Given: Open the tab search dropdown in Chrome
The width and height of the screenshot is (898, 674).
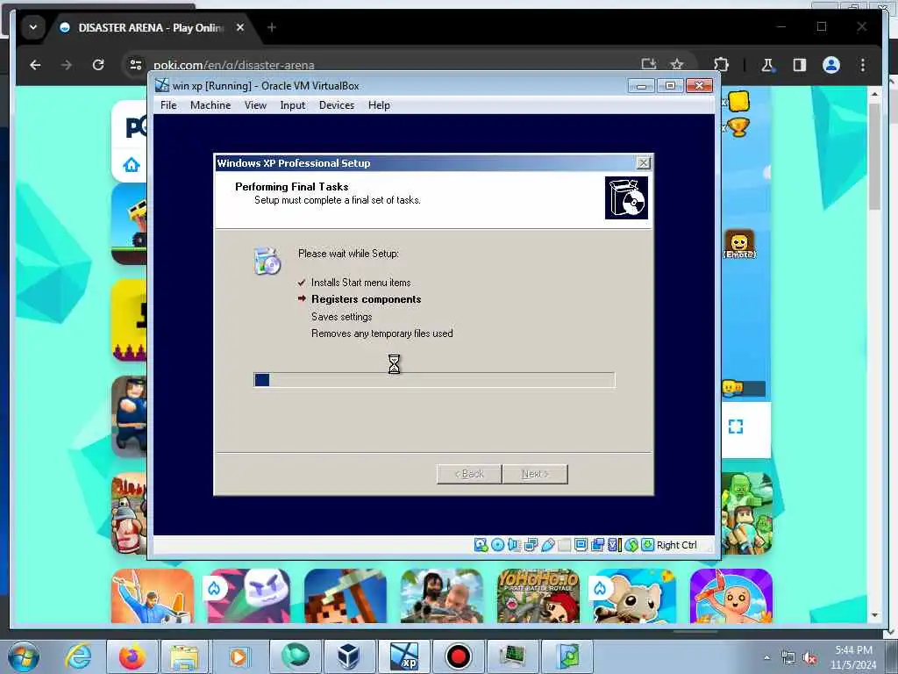Looking at the screenshot, I should 33,27.
